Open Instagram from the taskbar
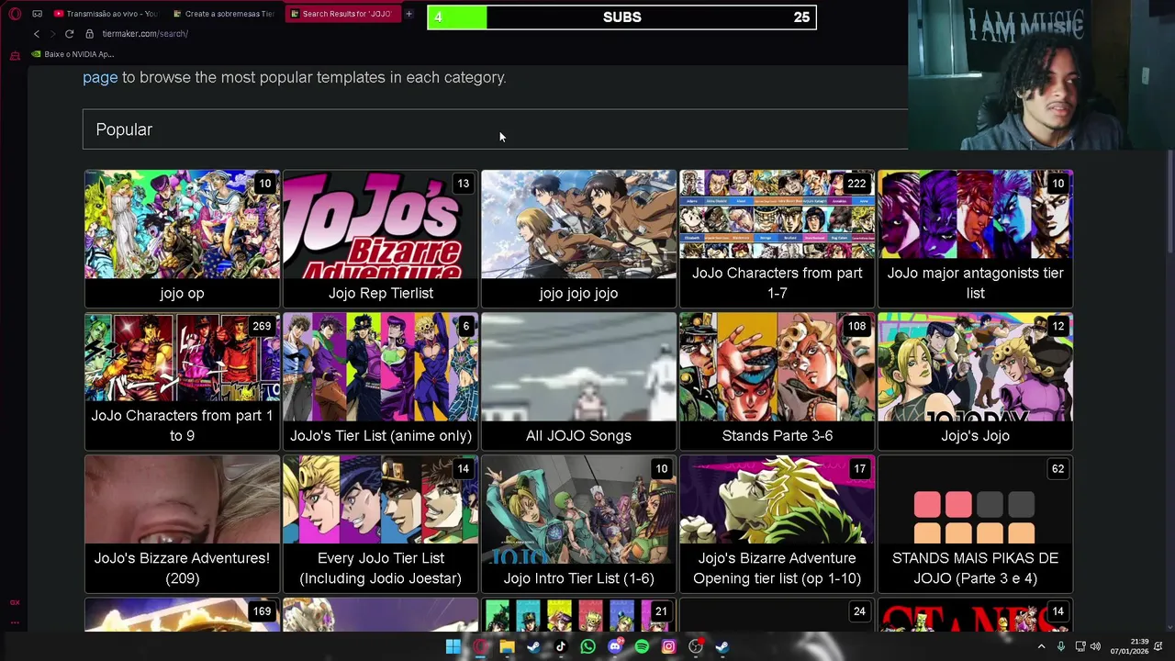 [x=668, y=646]
